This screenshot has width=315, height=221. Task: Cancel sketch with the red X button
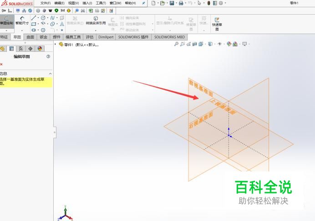coord(1,64)
